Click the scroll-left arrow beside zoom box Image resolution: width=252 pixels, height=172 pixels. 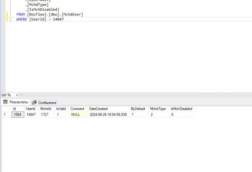click(x=21, y=95)
